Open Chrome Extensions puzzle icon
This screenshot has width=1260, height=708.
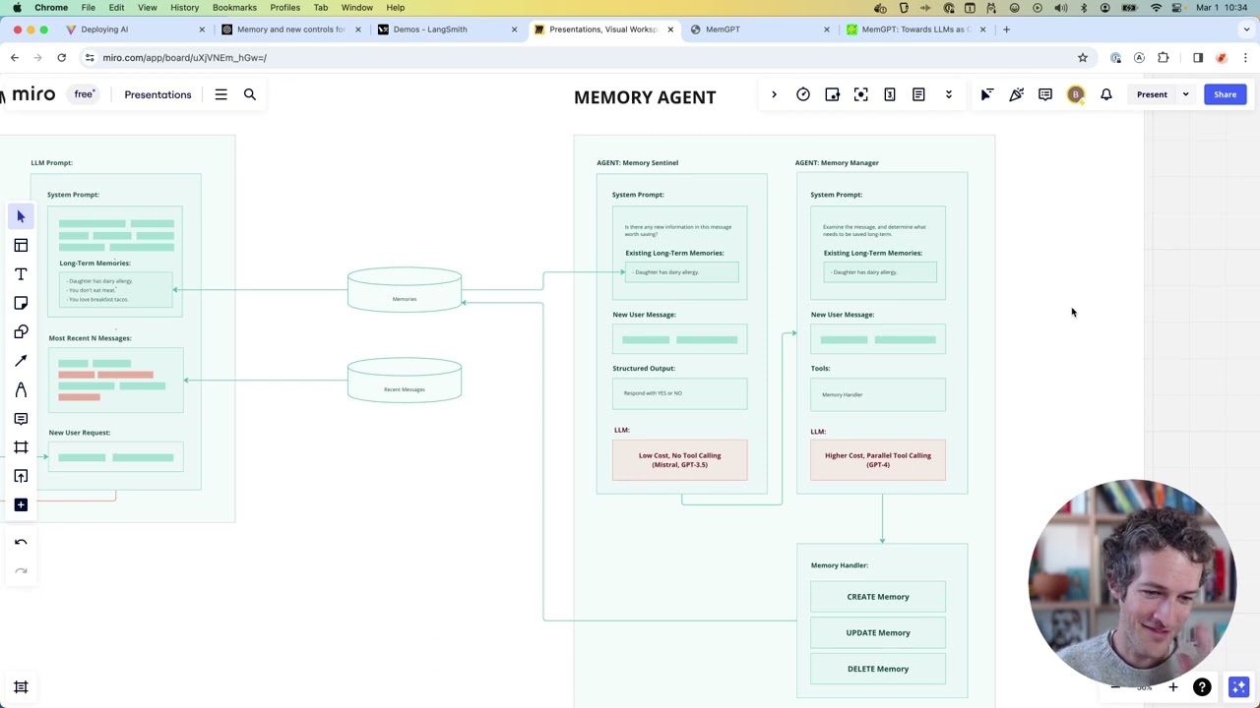coord(1163,58)
